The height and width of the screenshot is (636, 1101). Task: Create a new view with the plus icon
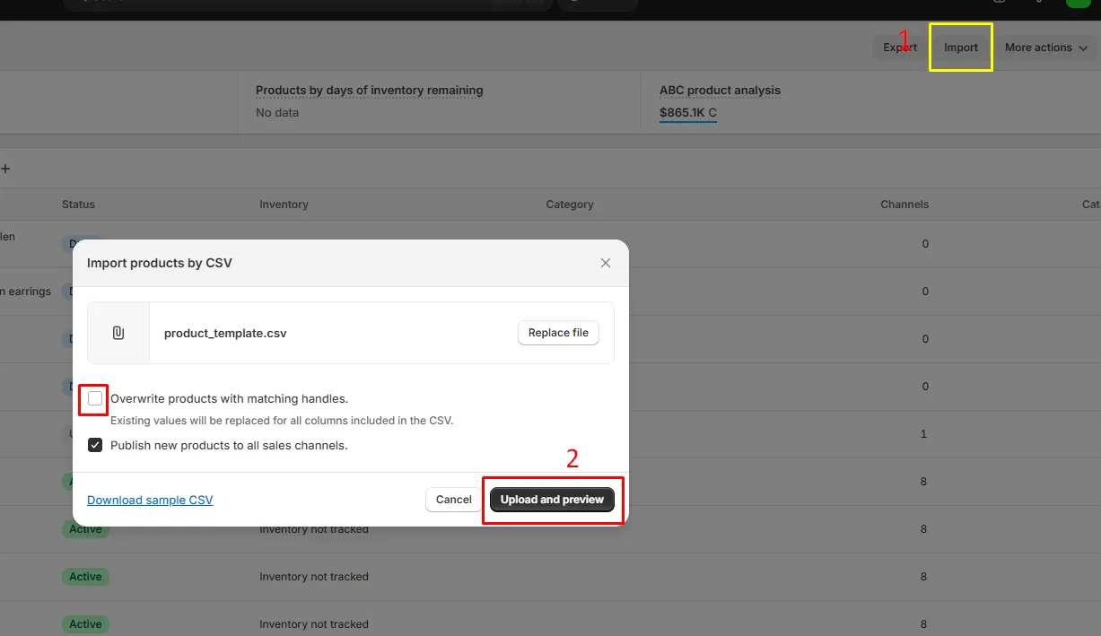pyautogui.click(x=6, y=168)
